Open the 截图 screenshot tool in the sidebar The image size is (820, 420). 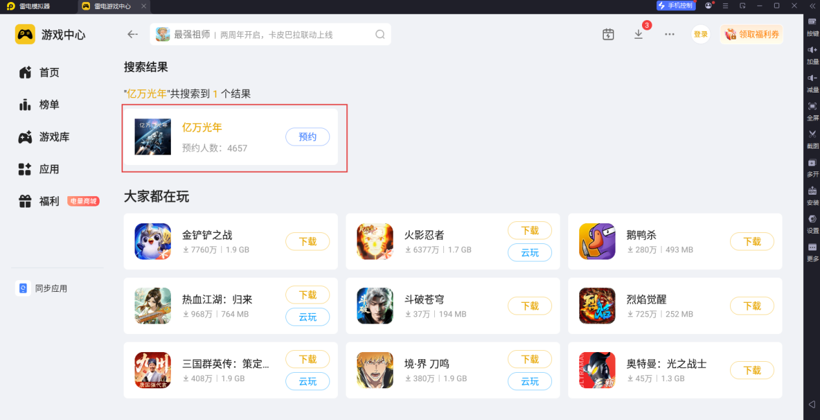(812, 138)
